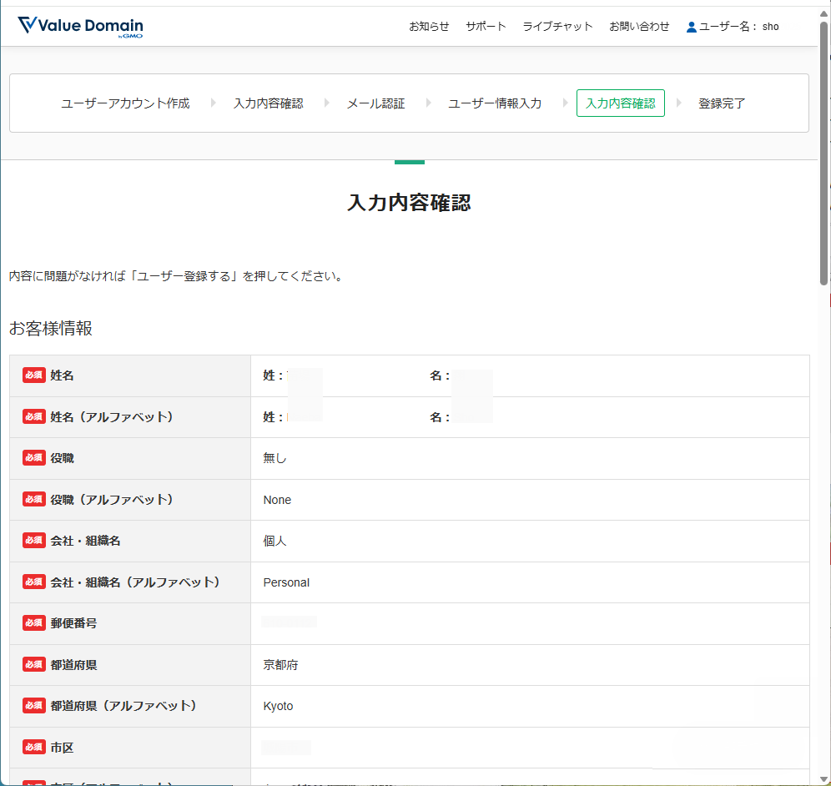Click the 必須 badge next to 役職
This screenshot has width=831, height=786.
coord(34,458)
